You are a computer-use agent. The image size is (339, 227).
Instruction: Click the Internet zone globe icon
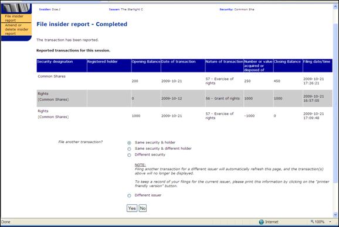coord(262,222)
